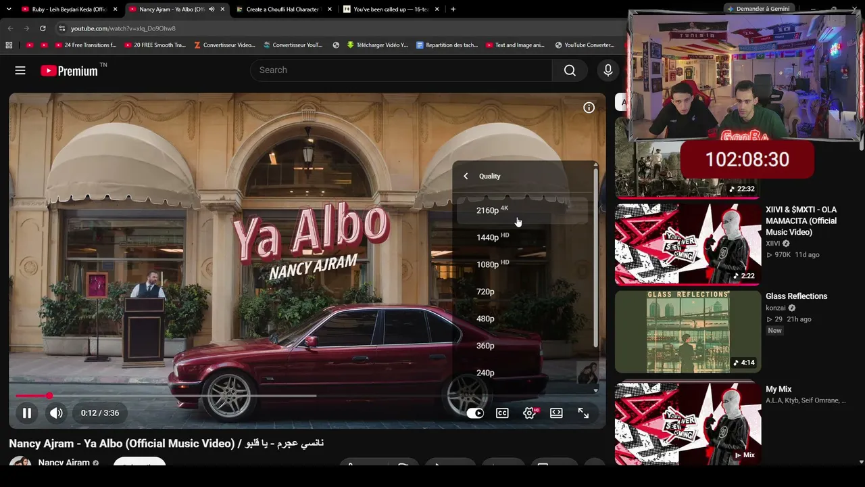The height and width of the screenshot is (487, 865).
Task: Pause the Ya Albo video
Action: (x=27, y=413)
